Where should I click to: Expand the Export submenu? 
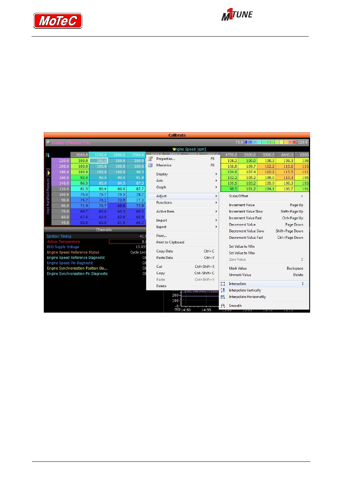[183, 227]
